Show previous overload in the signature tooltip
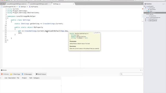This screenshot has width=166, height=93. point(94,33)
